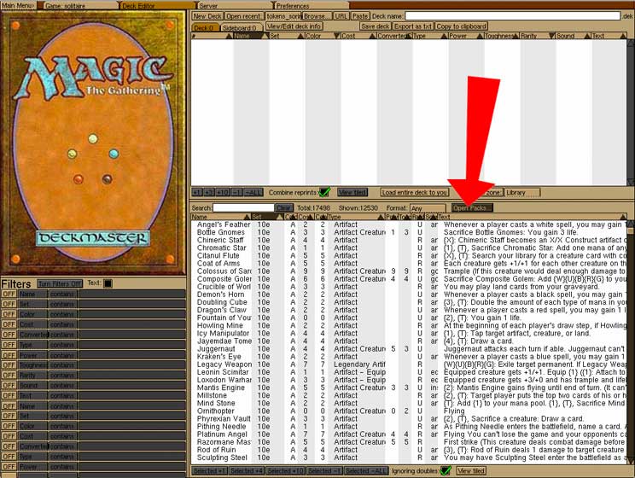635x478 pixels.
Task: Click the card database vertical scrollbar
Action: [631, 341]
